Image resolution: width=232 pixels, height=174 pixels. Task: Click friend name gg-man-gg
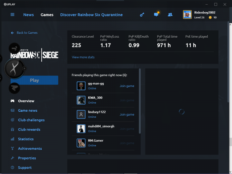point(96,83)
